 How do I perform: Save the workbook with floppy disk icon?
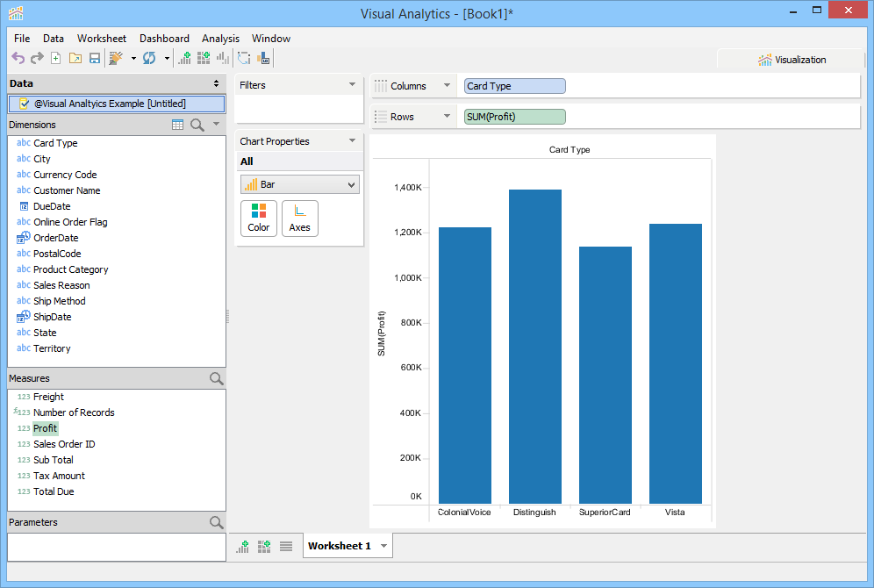[x=95, y=58]
